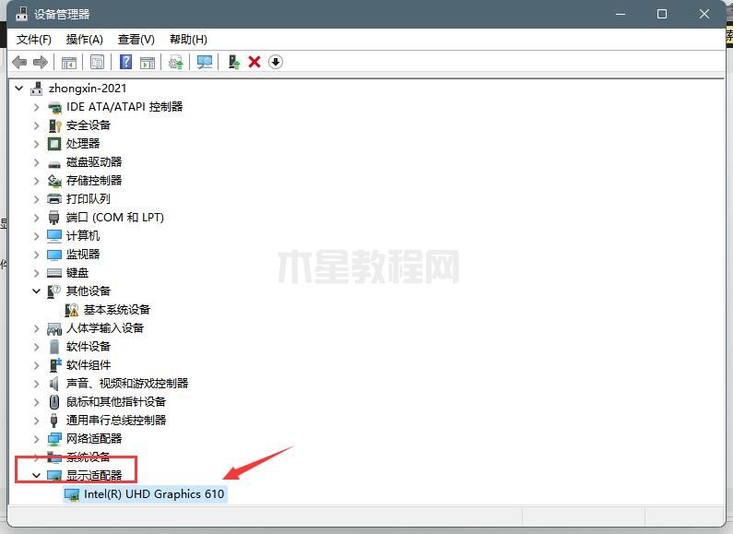Click the IDE ATA/ATAPI controller icon
Viewport: 733px width, 534px height.
tap(54, 107)
